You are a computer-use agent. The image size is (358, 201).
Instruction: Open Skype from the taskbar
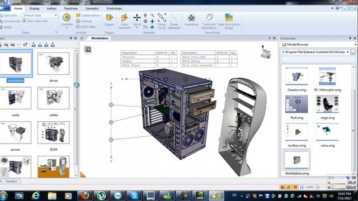tap(134, 196)
